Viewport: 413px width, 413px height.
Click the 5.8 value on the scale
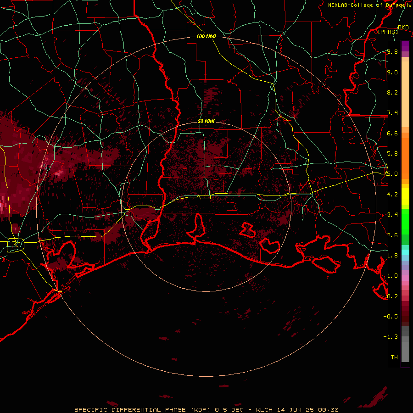(x=392, y=154)
